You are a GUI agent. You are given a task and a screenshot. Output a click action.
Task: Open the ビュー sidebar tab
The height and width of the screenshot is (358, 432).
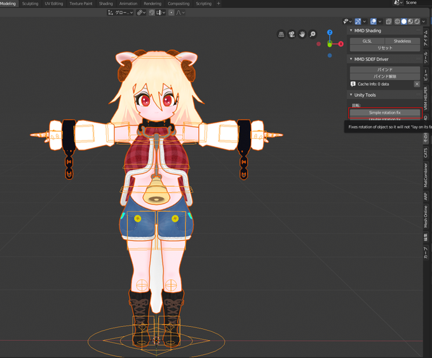426,75
